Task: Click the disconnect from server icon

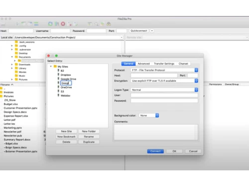Action: pyautogui.click(x=70, y=24)
